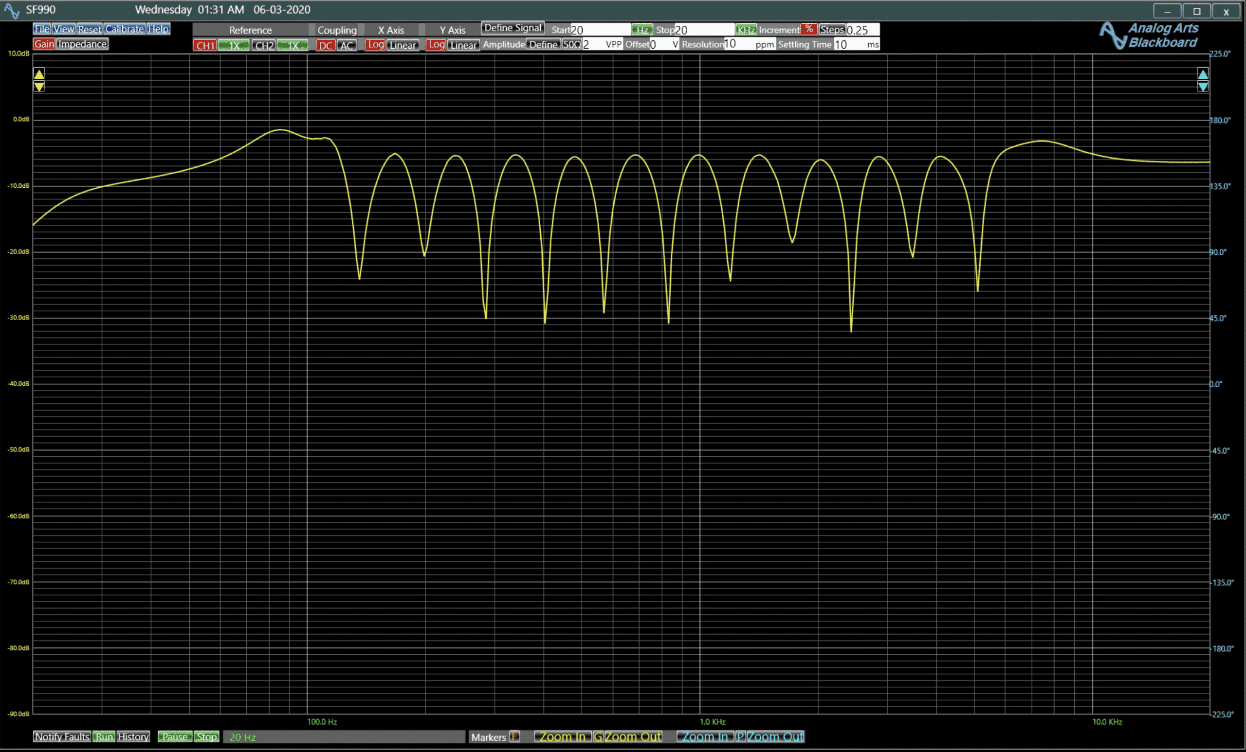Click the Run button
The image size is (1246, 752).
[104, 737]
